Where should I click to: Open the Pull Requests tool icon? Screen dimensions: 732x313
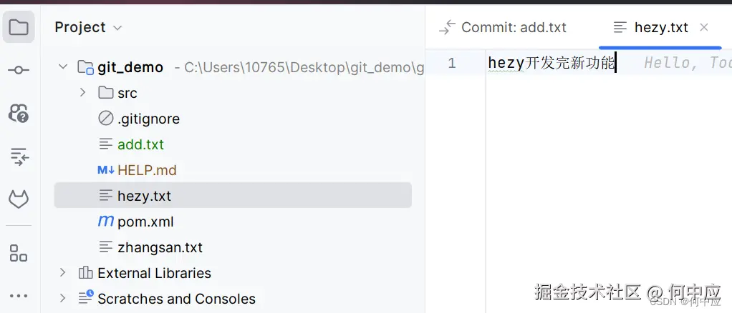click(x=19, y=156)
